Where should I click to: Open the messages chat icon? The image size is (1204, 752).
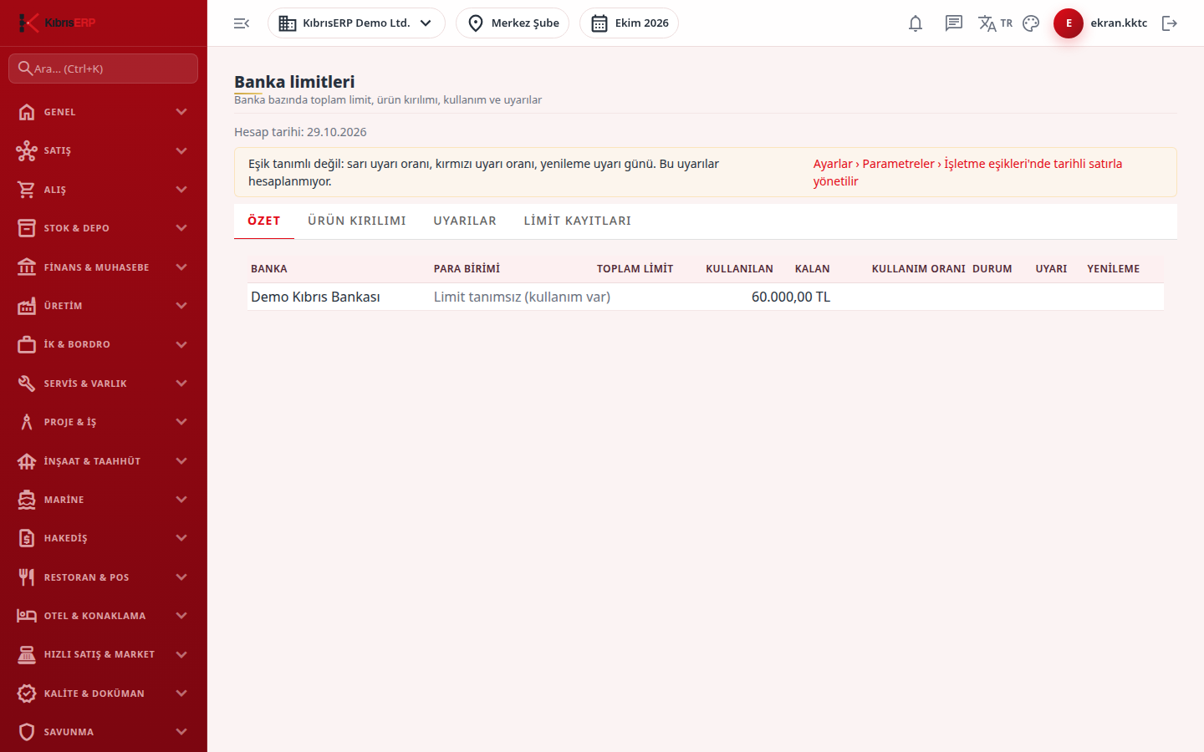point(954,23)
